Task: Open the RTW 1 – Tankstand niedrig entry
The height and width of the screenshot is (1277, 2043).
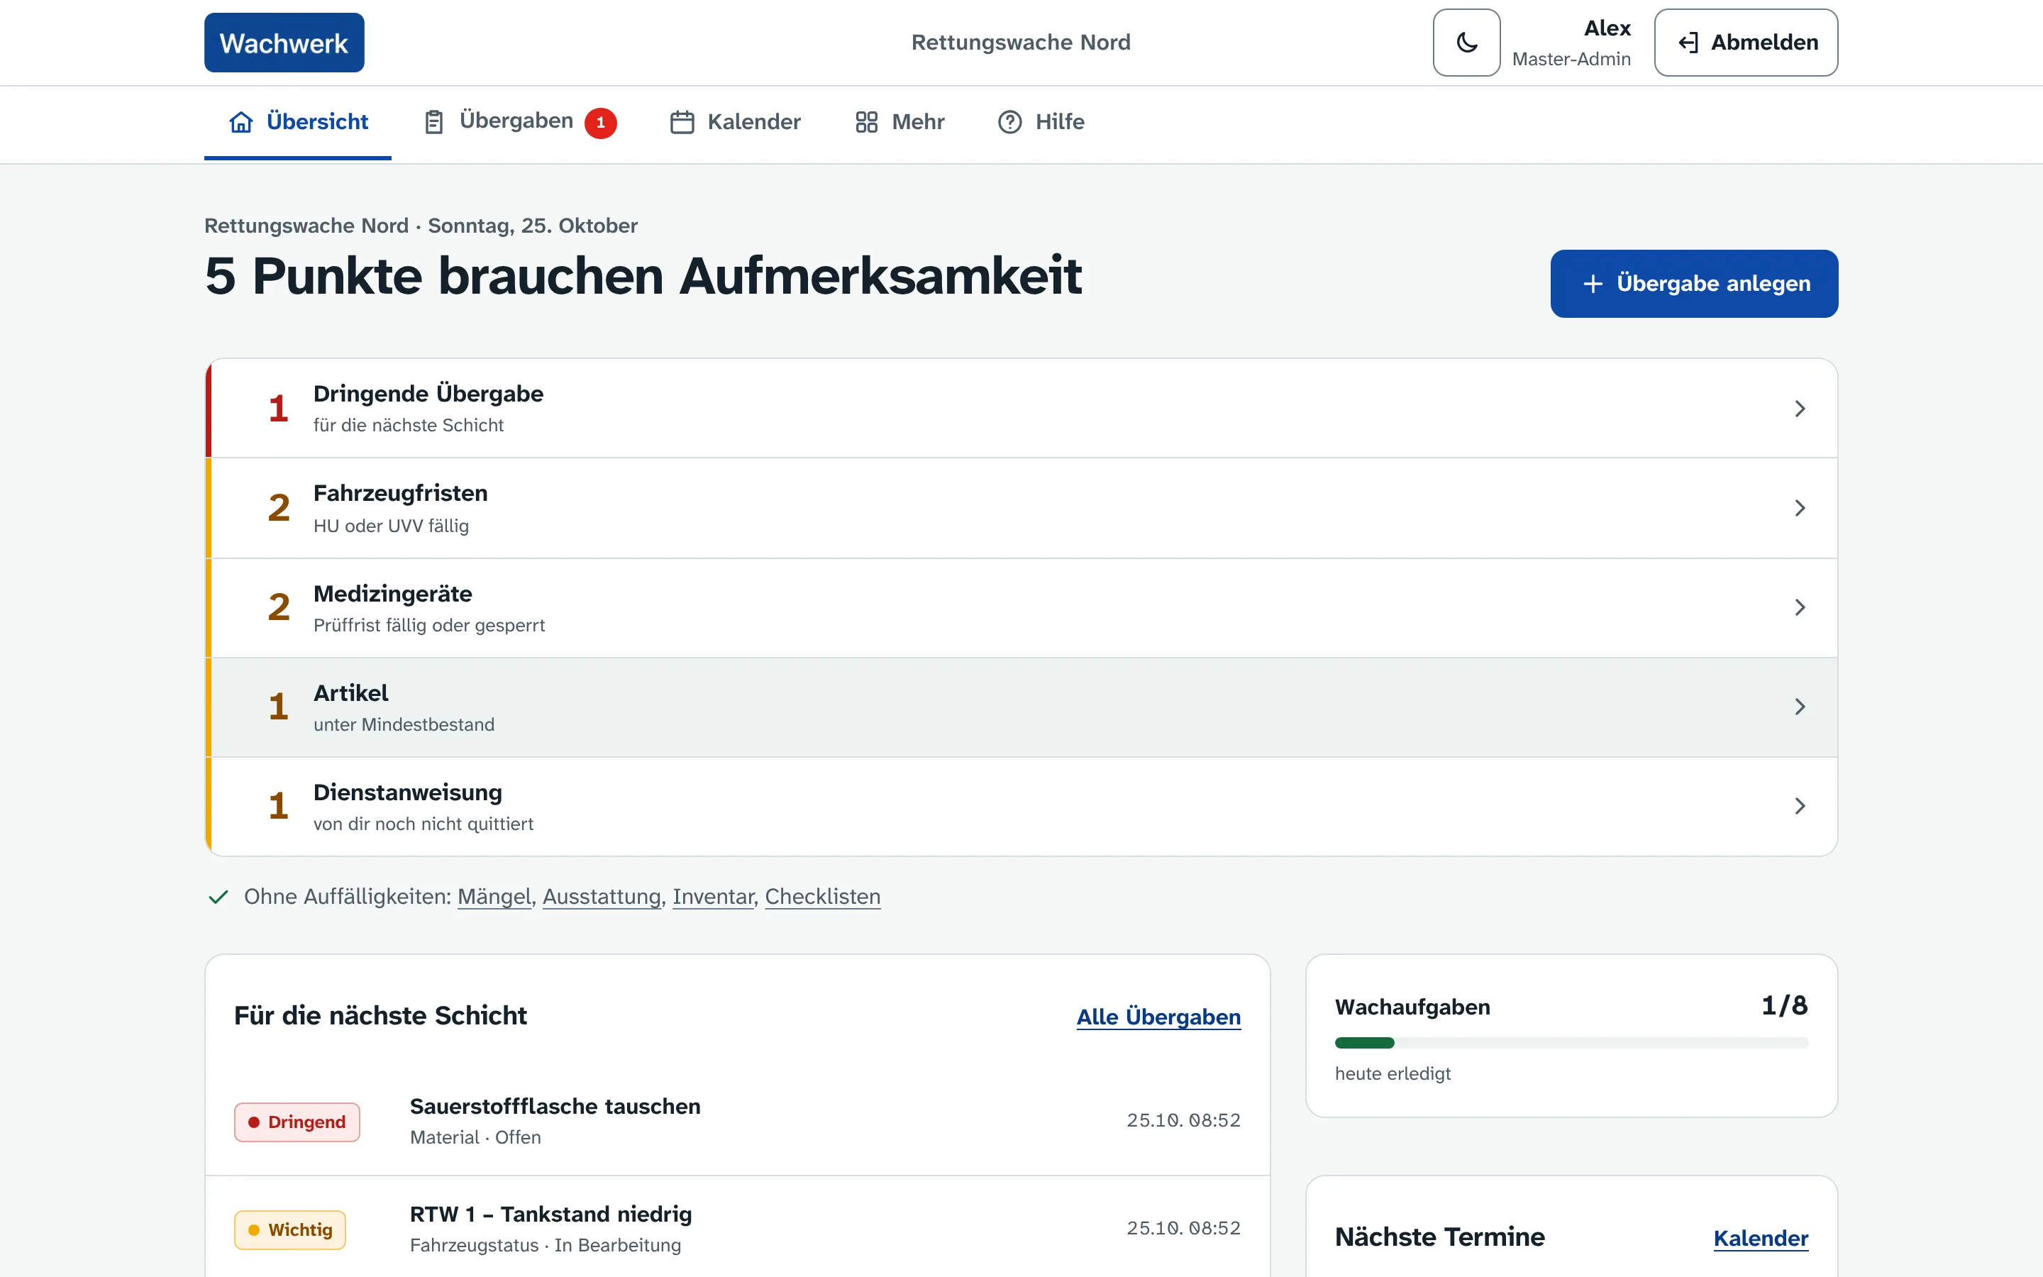Action: tap(737, 1229)
